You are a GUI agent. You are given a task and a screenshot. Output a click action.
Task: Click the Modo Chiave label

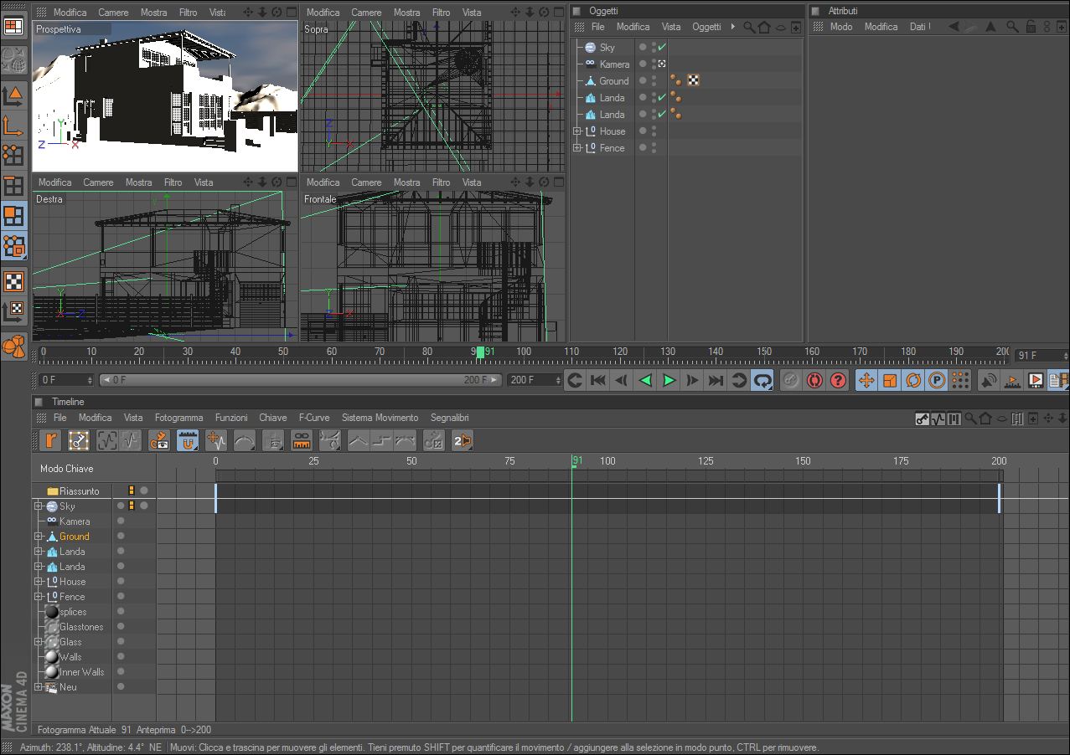(x=67, y=469)
